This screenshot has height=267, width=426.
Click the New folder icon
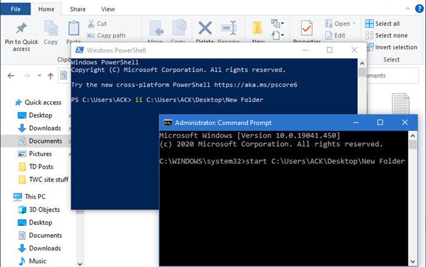tap(257, 29)
